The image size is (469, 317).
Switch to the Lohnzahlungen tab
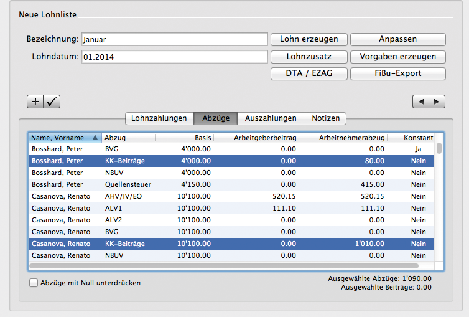click(x=159, y=118)
